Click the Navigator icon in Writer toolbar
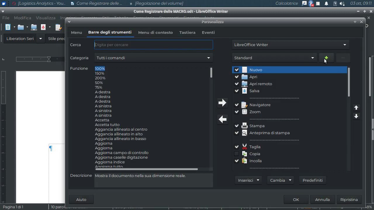The width and height of the screenshot is (374, 210). pos(58,27)
